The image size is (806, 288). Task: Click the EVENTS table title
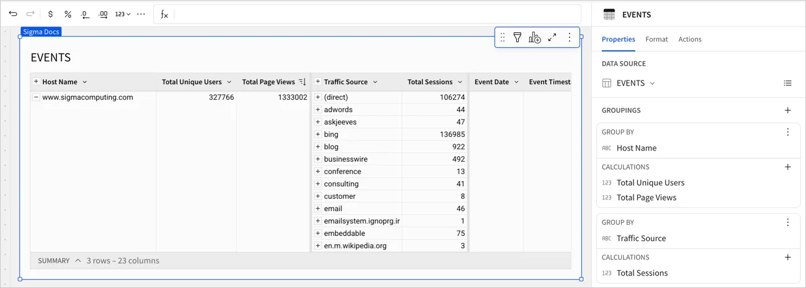pyautogui.click(x=51, y=58)
